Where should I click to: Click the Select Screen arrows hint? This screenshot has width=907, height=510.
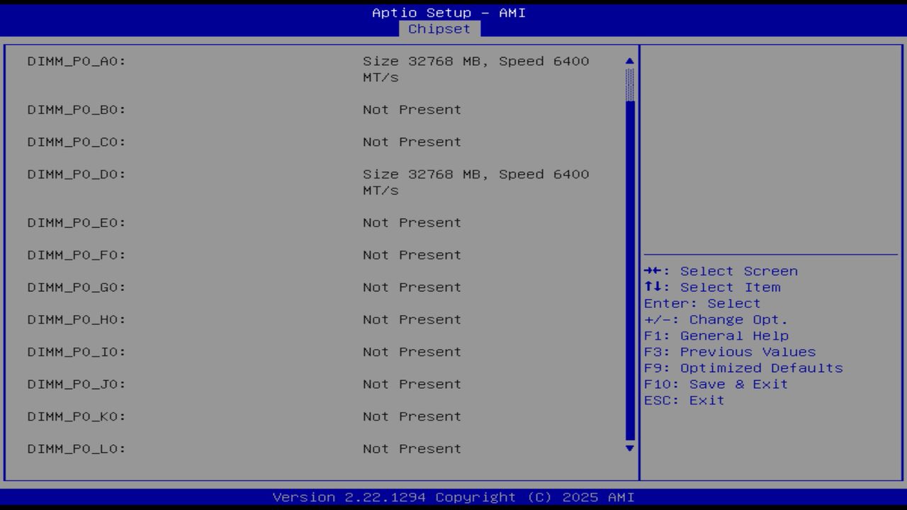(721, 271)
